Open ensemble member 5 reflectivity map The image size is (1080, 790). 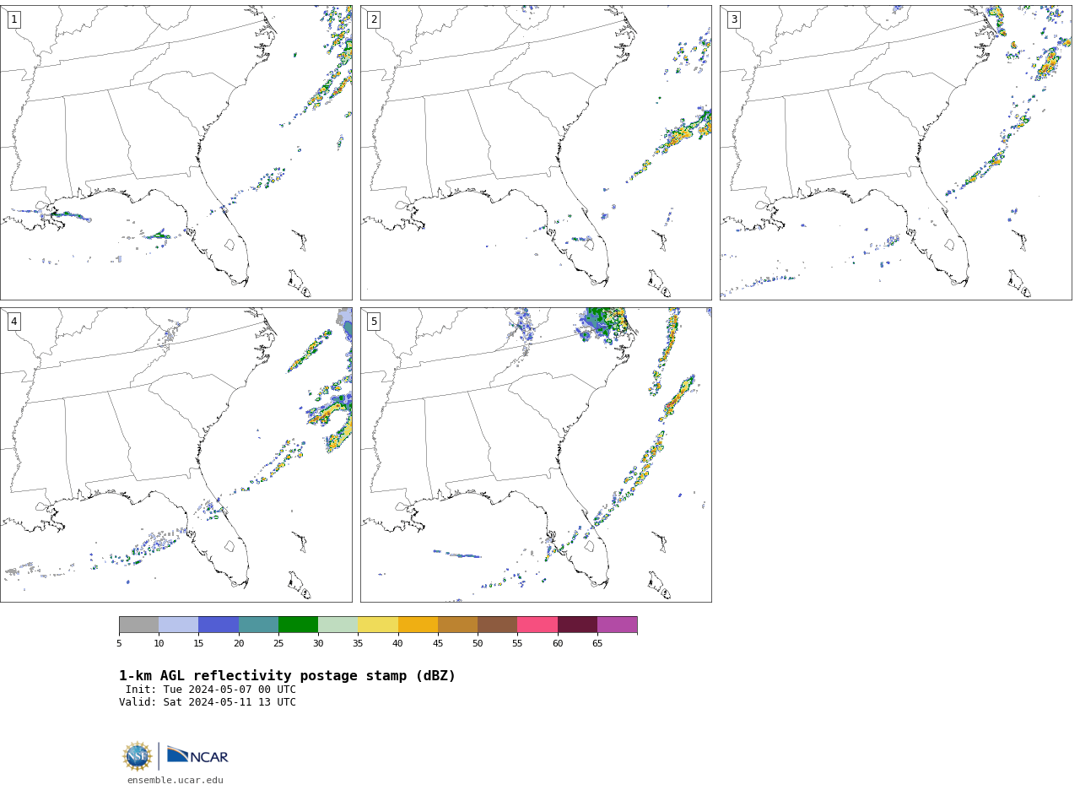tap(536, 455)
